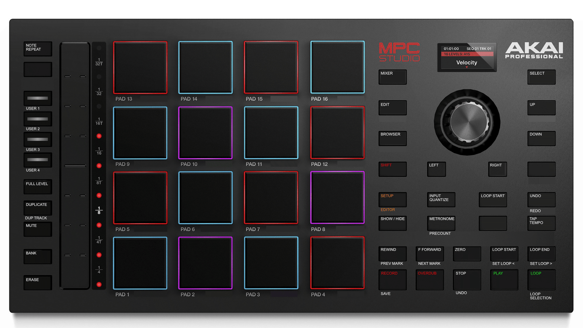Move UP with the UP button
Viewport: 583px width, 328px height.
point(541,108)
